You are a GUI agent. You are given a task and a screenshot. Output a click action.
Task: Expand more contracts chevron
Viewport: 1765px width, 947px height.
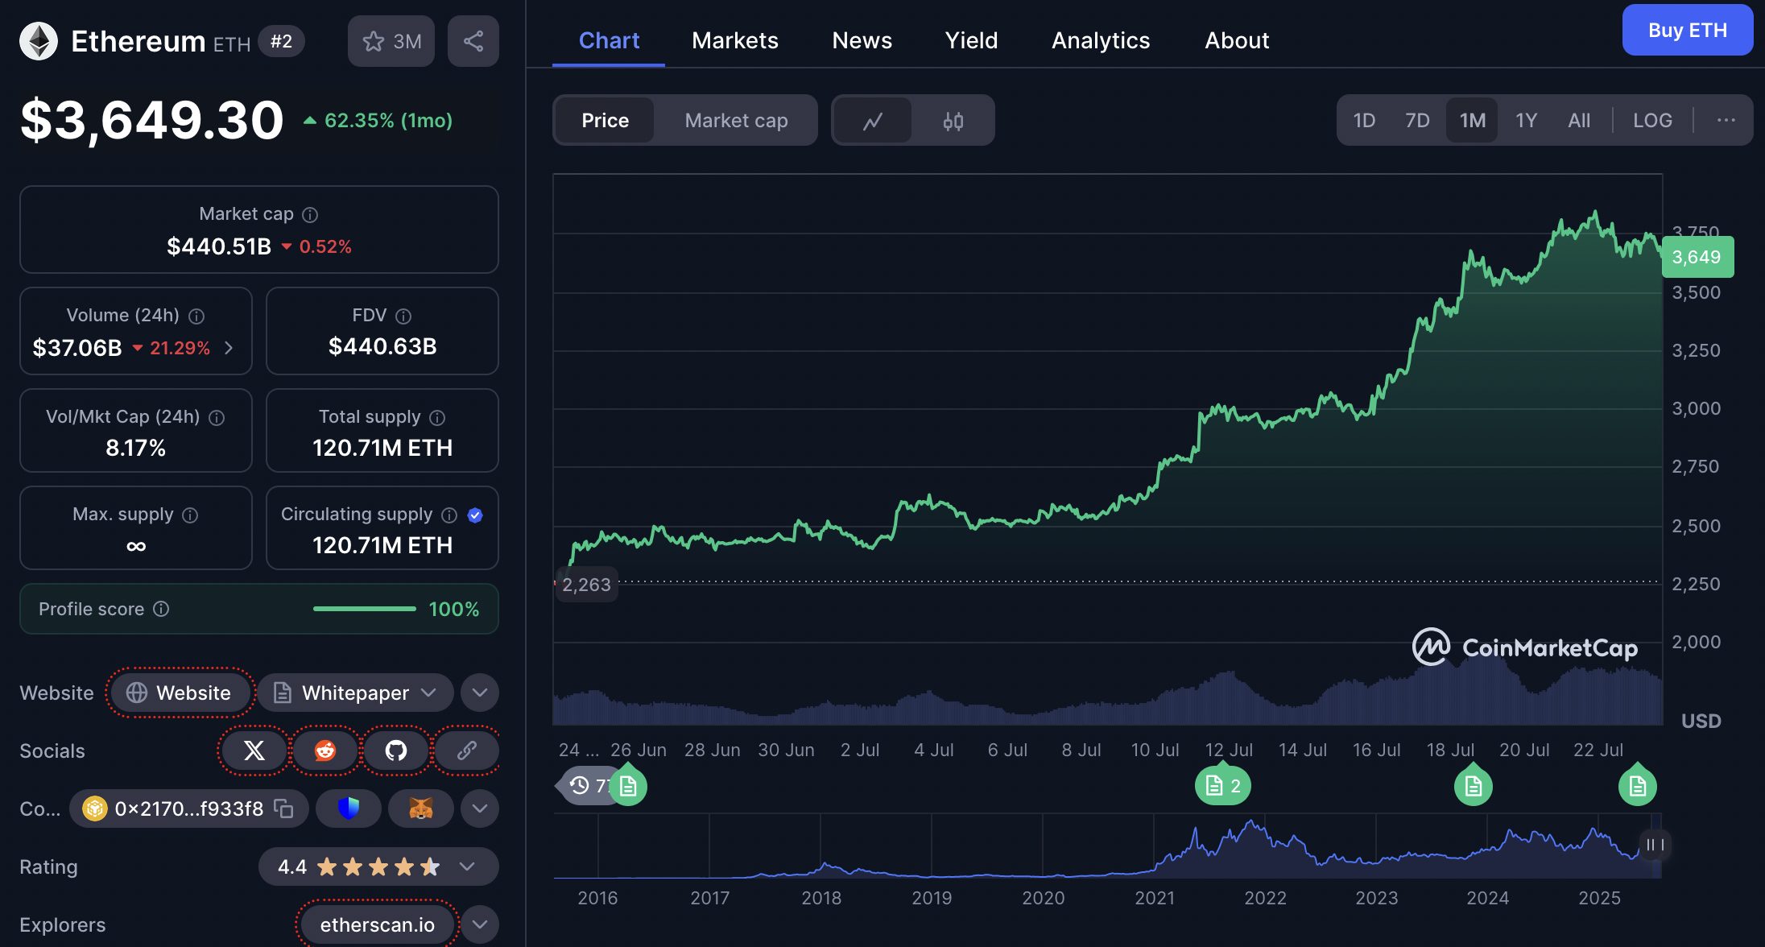[x=480, y=808]
